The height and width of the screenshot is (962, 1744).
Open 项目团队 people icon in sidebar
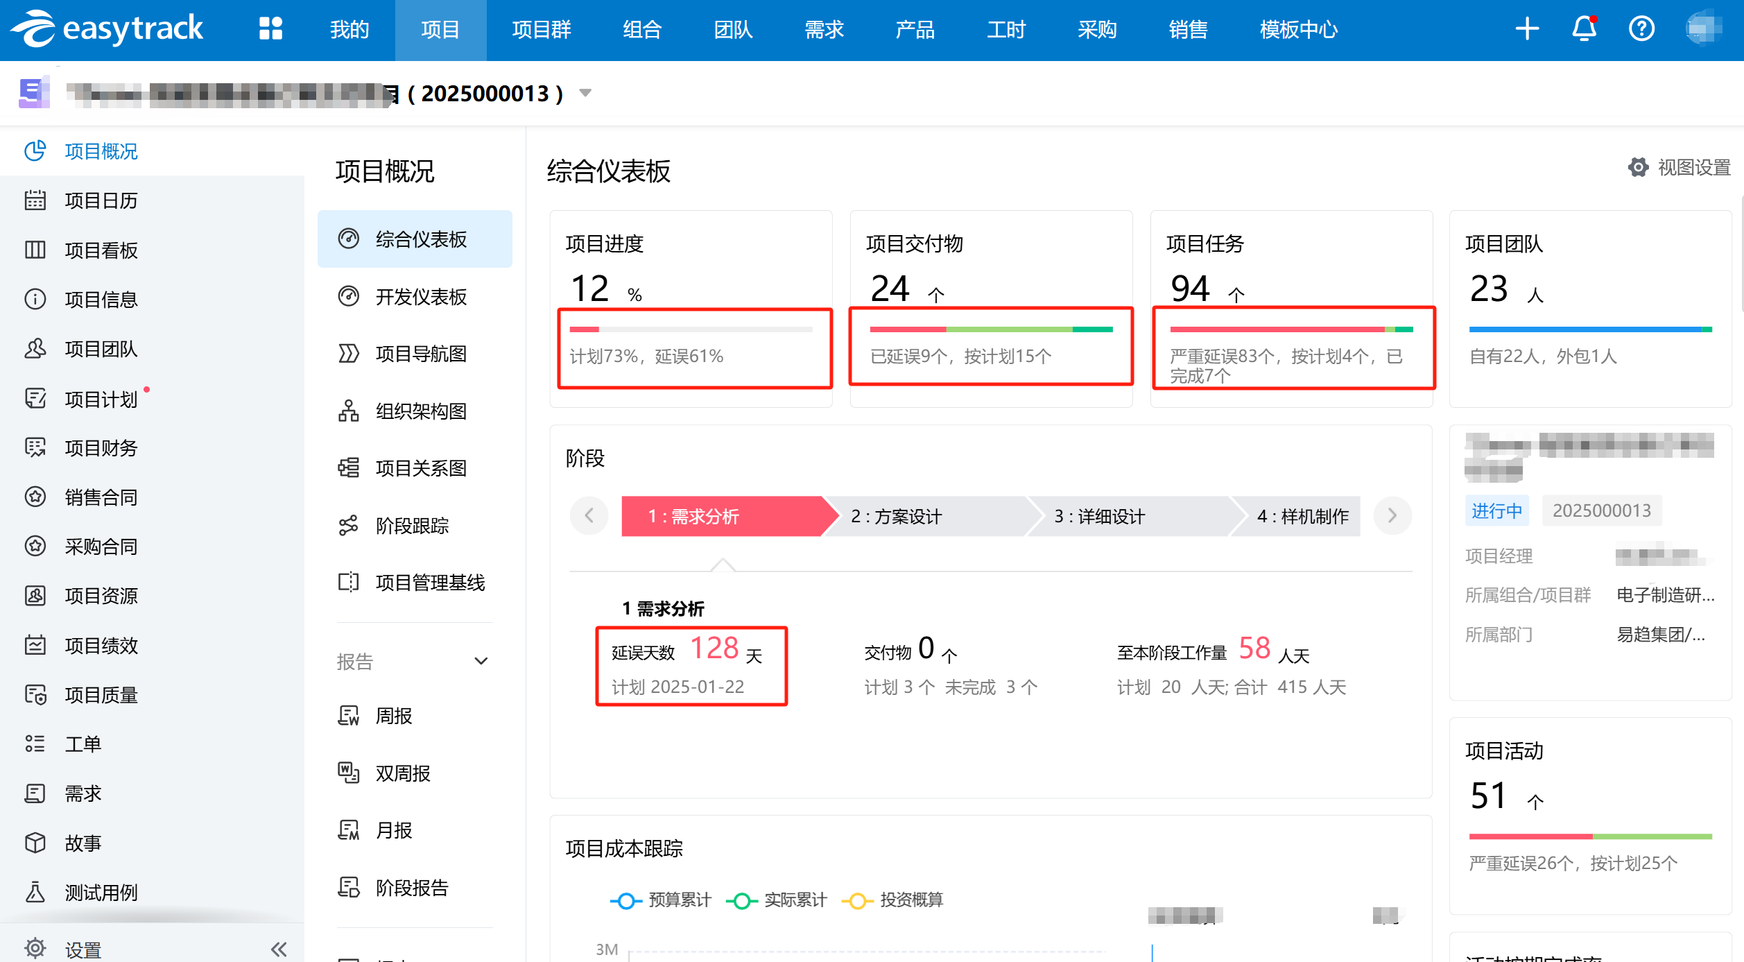point(35,348)
